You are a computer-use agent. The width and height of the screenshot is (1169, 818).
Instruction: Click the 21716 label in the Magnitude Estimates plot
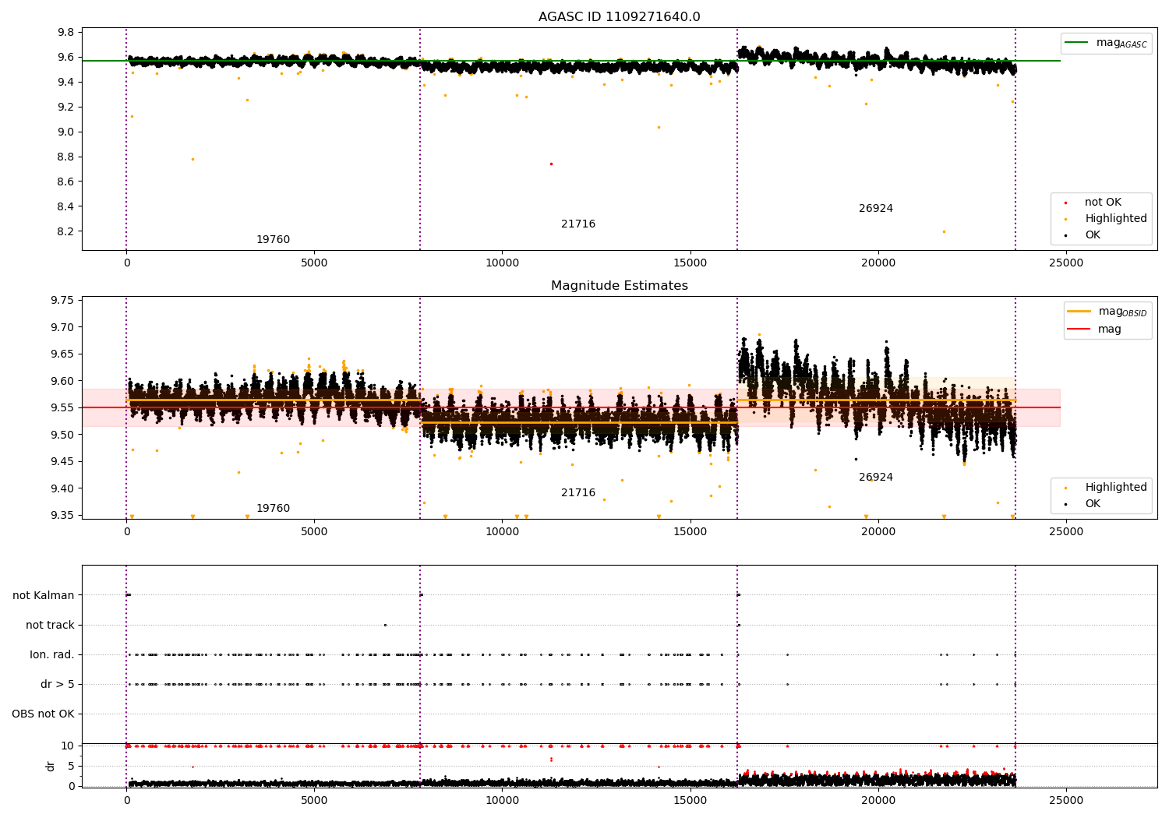pyautogui.click(x=578, y=493)
